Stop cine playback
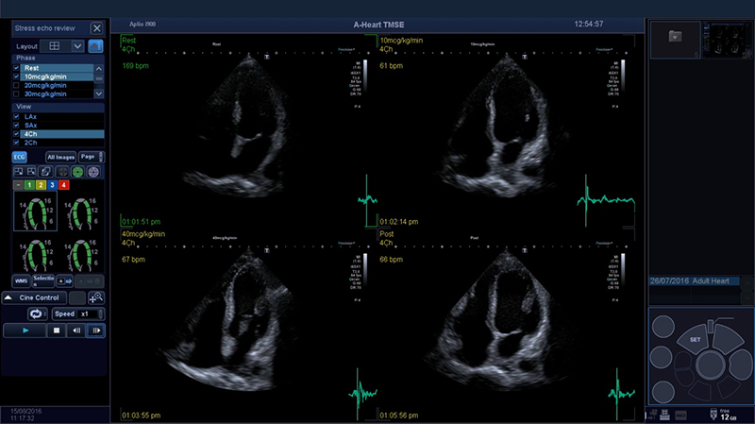The image size is (755, 424). (56, 331)
